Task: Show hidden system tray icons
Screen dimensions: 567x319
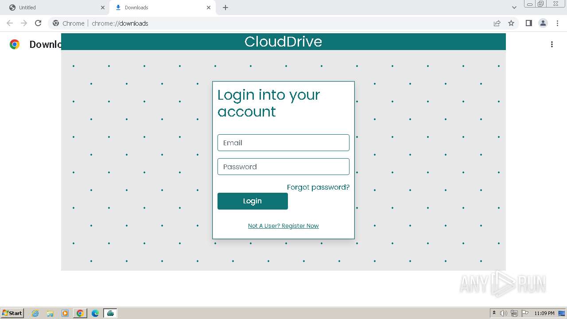Action: pos(494,313)
